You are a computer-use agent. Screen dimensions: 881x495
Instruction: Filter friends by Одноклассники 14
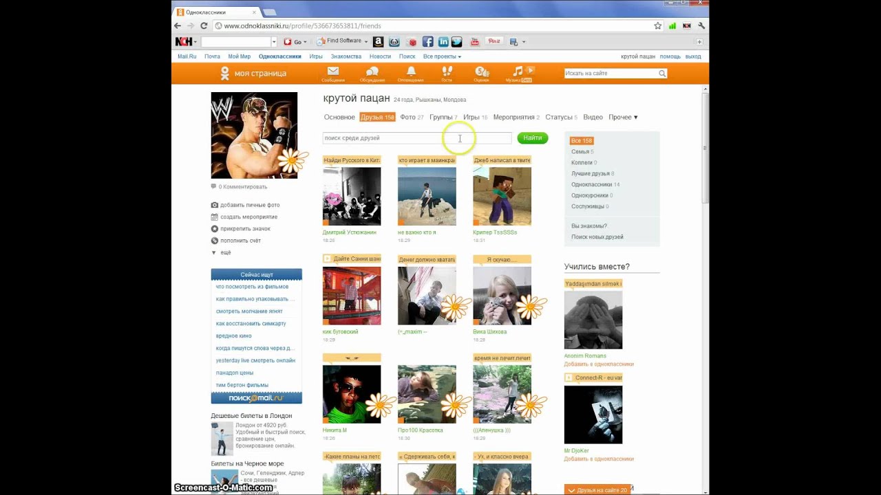pyautogui.click(x=595, y=185)
